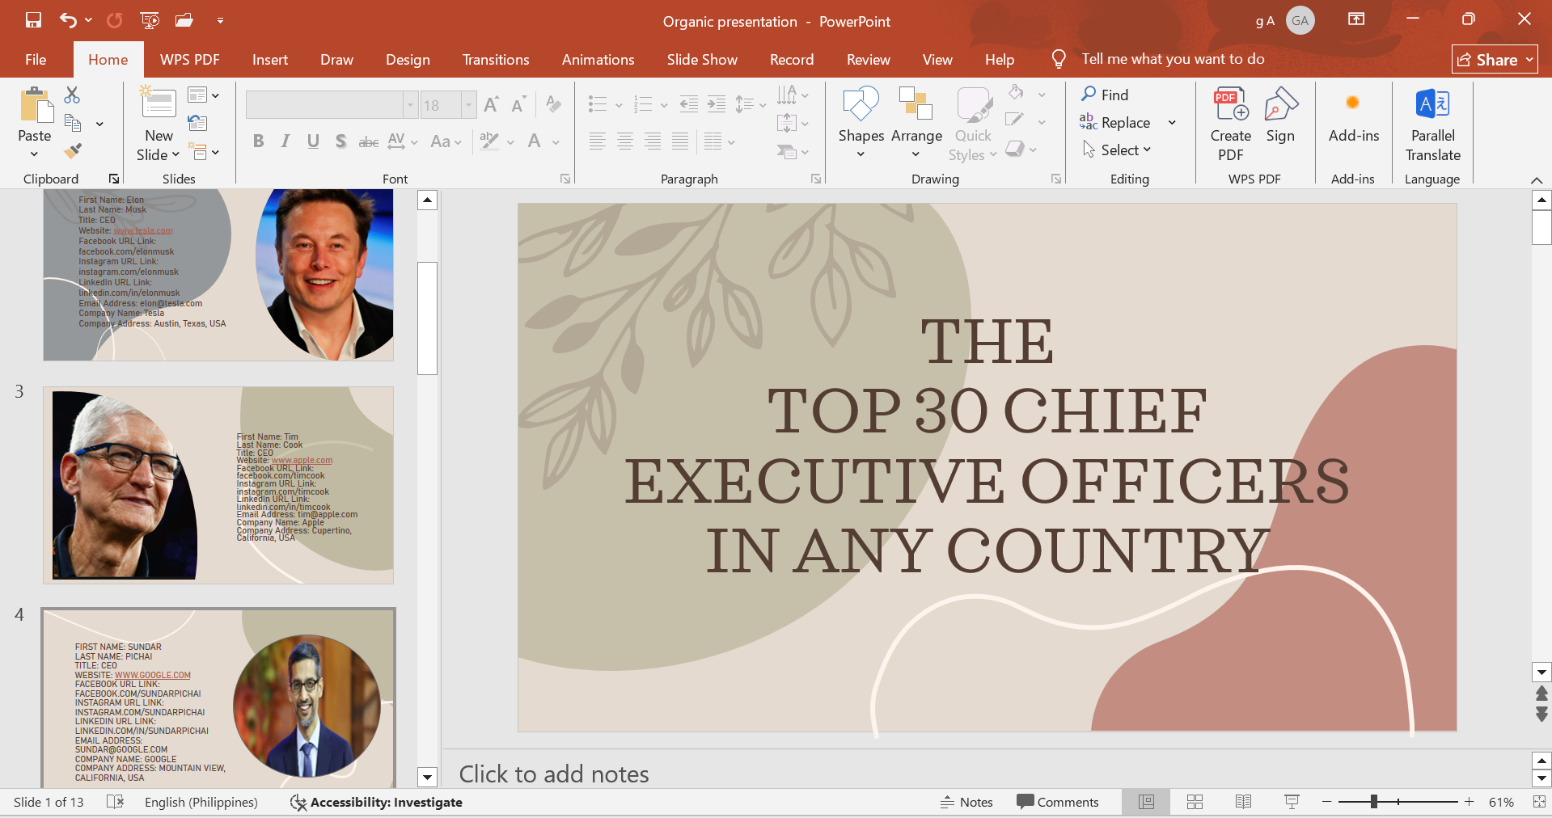Switch to the Design tab
1552x818 pixels.
tap(408, 59)
